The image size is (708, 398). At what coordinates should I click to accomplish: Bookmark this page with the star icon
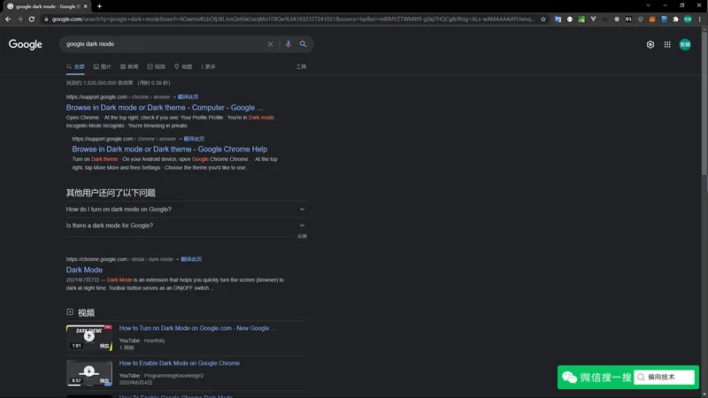click(x=543, y=19)
